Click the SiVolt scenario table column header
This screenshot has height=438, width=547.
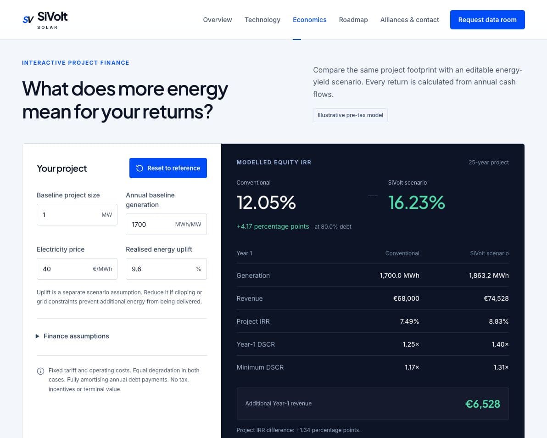click(x=489, y=253)
